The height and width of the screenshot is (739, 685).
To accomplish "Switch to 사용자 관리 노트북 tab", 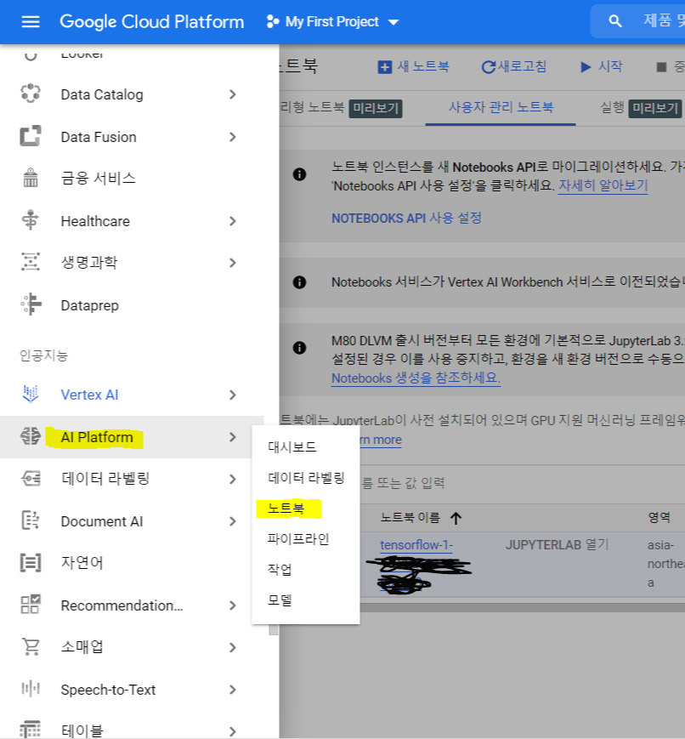I will 501,107.
